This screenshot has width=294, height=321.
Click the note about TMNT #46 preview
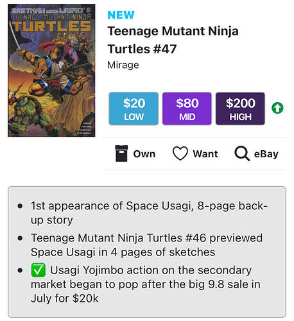pyautogui.click(x=146, y=245)
